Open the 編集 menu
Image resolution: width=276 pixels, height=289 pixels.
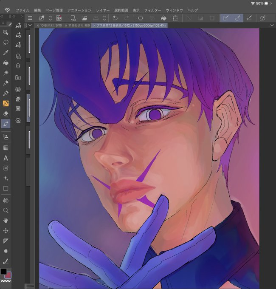(37, 10)
